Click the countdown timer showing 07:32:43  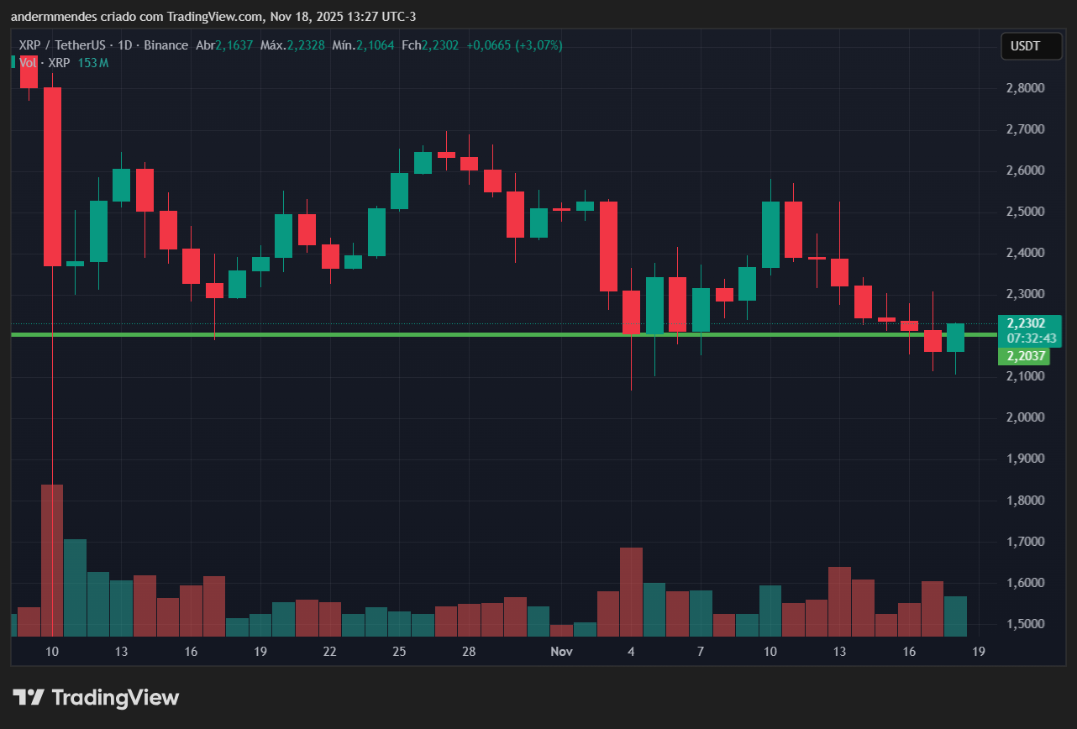[1031, 338]
